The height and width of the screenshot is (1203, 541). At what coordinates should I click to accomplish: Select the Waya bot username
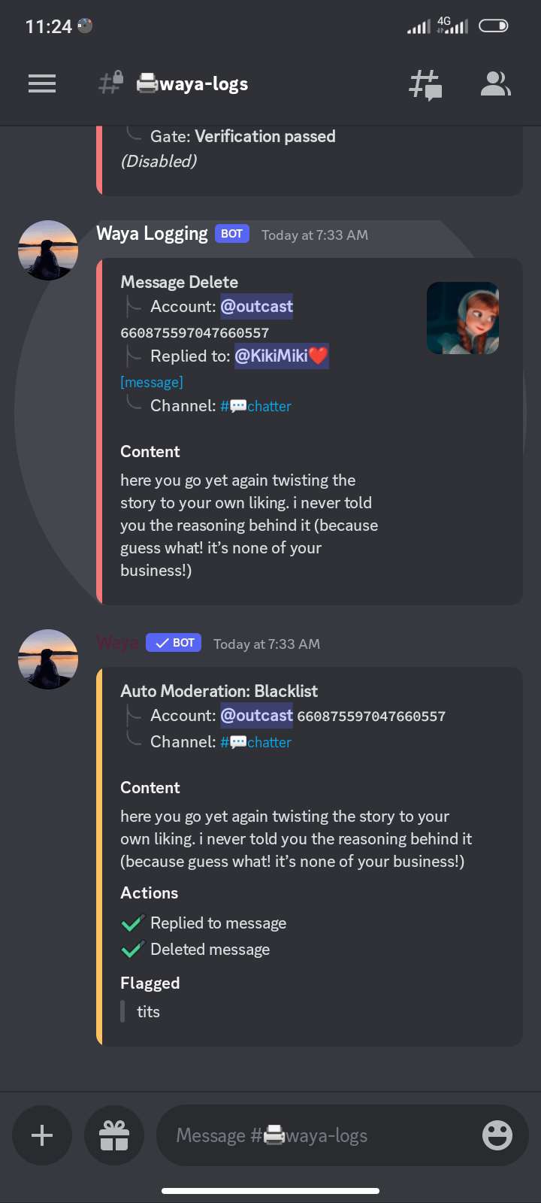(x=116, y=642)
